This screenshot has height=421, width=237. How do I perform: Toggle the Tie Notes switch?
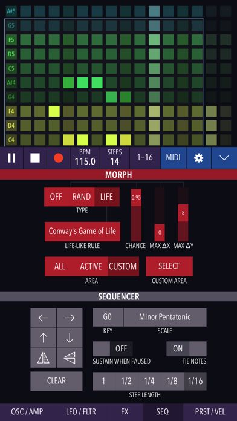click(x=187, y=349)
